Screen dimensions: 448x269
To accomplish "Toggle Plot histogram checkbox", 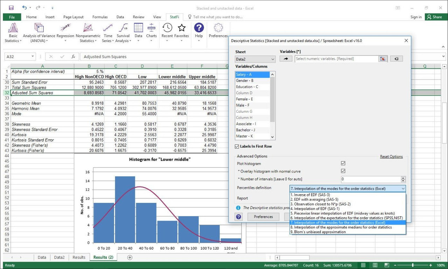I will tap(343, 163).
